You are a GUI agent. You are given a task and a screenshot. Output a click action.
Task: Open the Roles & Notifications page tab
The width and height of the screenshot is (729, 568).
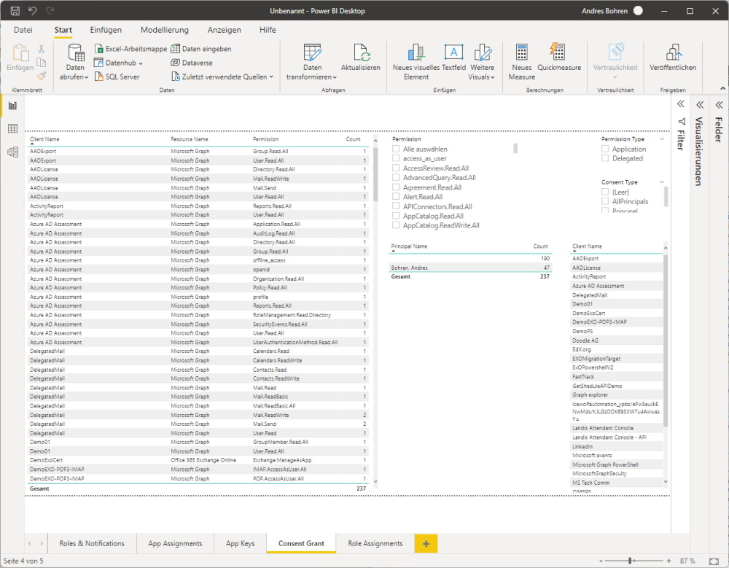click(92, 543)
